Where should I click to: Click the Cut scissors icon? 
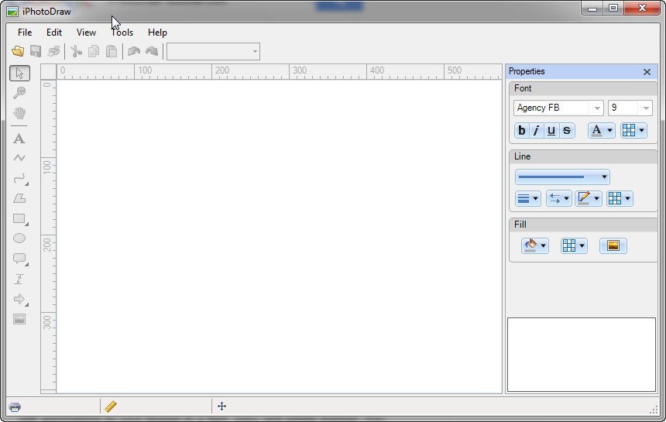(76, 51)
